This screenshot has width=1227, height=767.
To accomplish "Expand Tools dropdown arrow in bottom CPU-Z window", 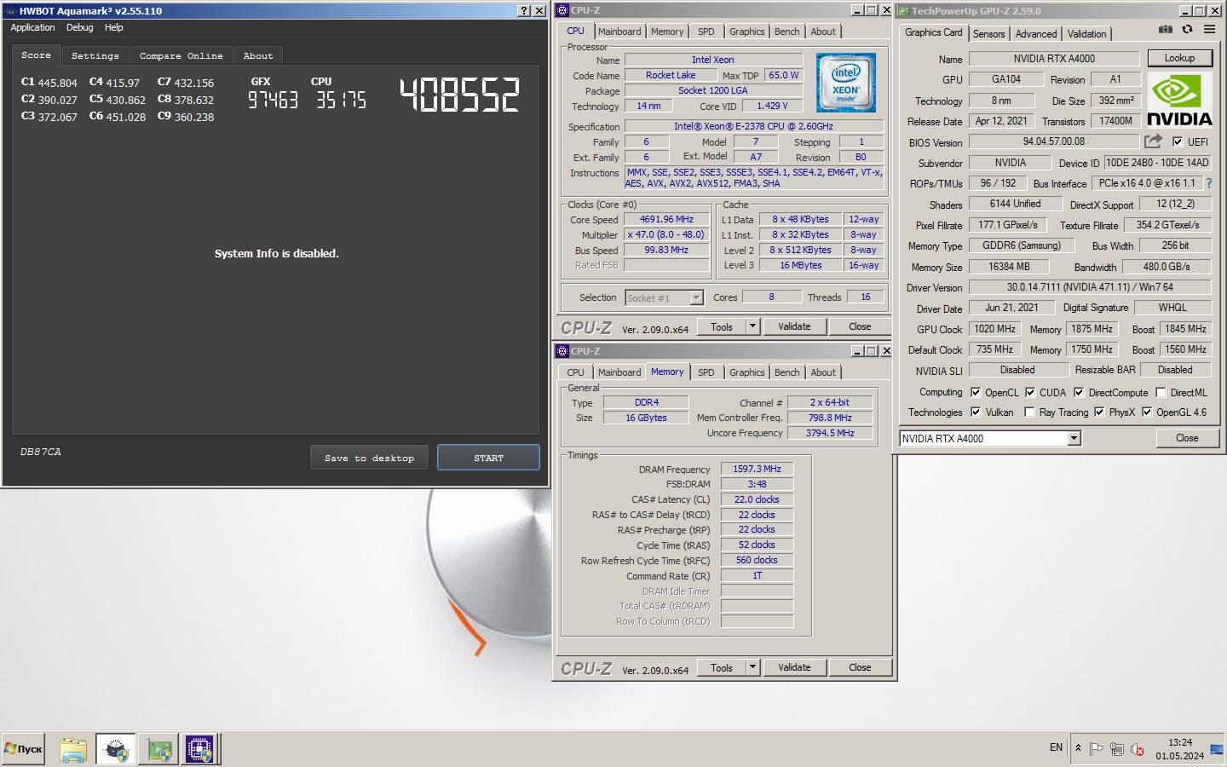I will tap(752, 667).
